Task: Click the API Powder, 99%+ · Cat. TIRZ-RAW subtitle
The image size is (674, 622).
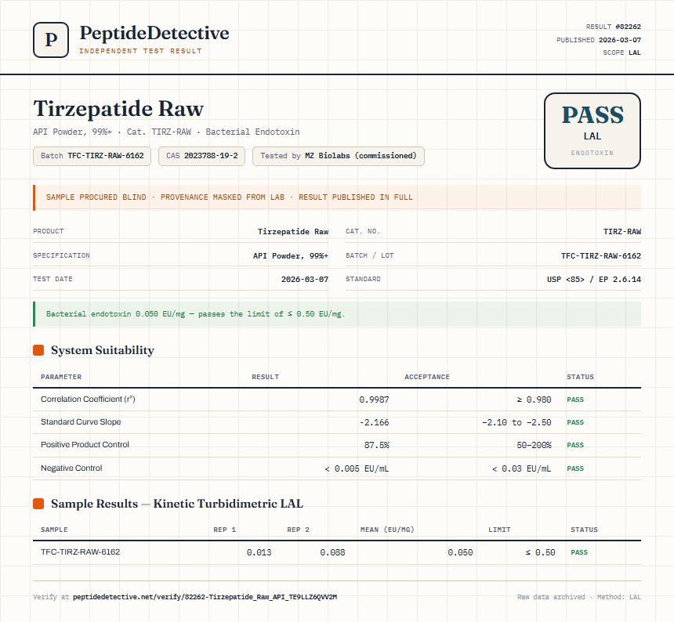Action: 166,132
